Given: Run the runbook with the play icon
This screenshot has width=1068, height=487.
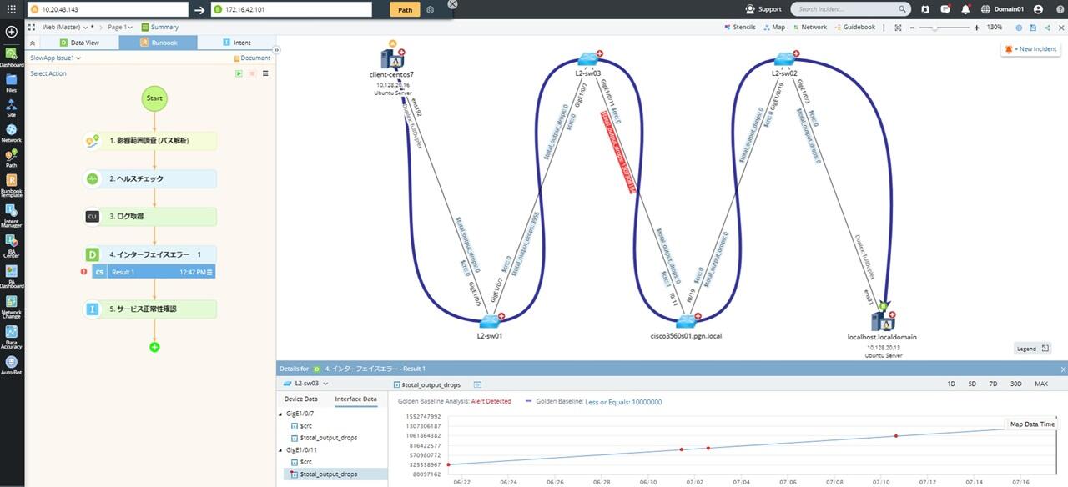Looking at the screenshot, I should [239, 73].
